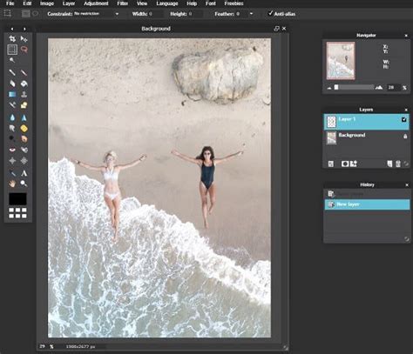The height and width of the screenshot is (354, 413).
Task: Add a layer mask in Layers panel
Action: coord(345,164)
